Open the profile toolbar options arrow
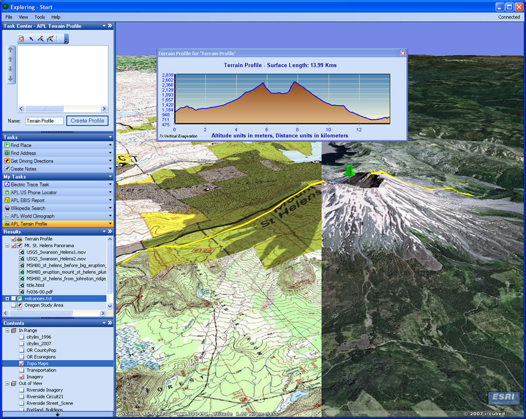 [66, 40]
